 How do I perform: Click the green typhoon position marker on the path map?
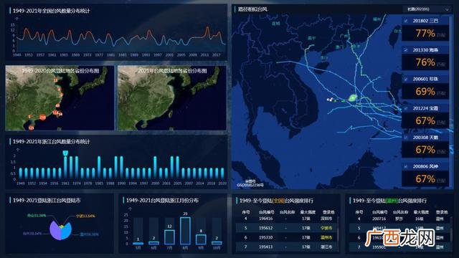(353, 97)
